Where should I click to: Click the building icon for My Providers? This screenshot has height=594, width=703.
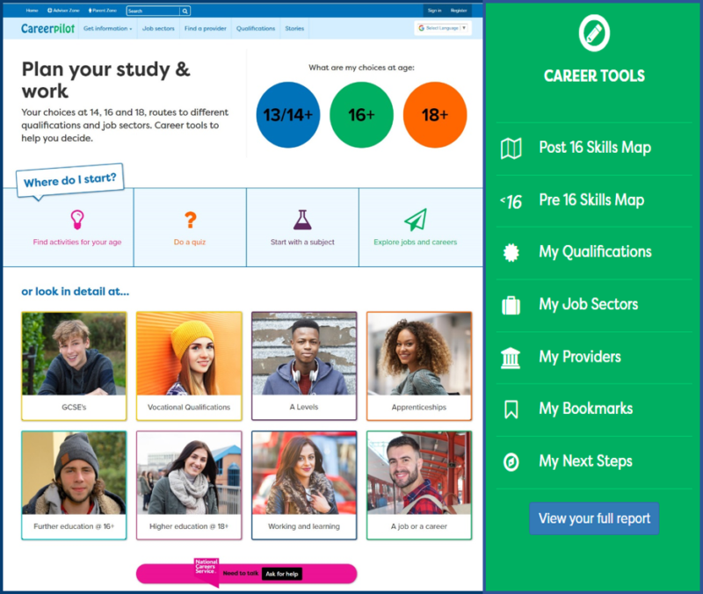[x=511, y=358]
